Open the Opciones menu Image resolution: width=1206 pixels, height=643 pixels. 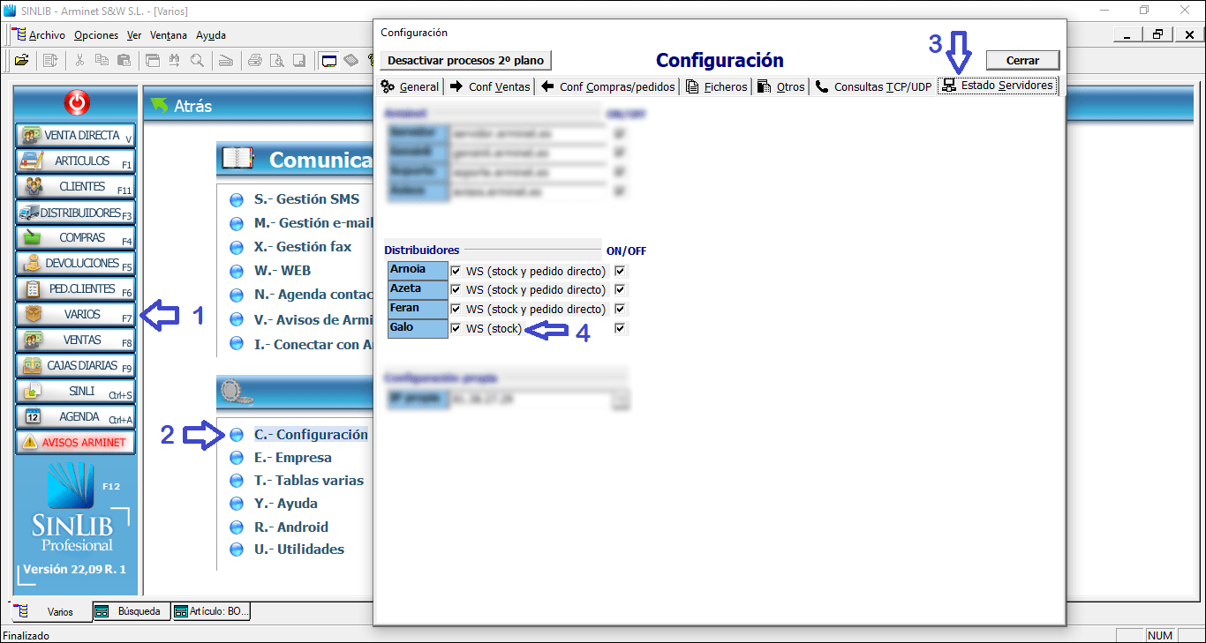tap(96, 35)
